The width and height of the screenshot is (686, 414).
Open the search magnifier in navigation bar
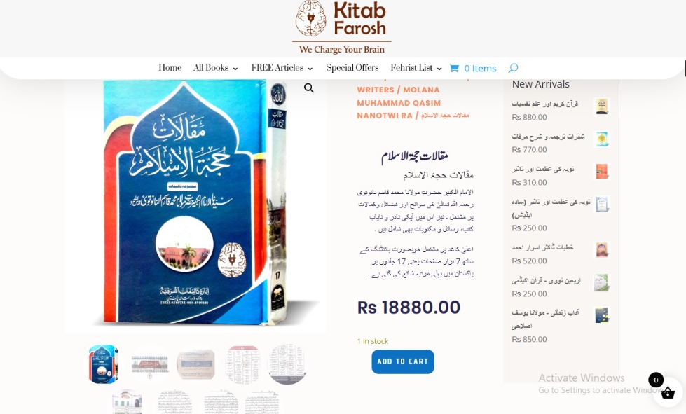[x=513, y=68]
